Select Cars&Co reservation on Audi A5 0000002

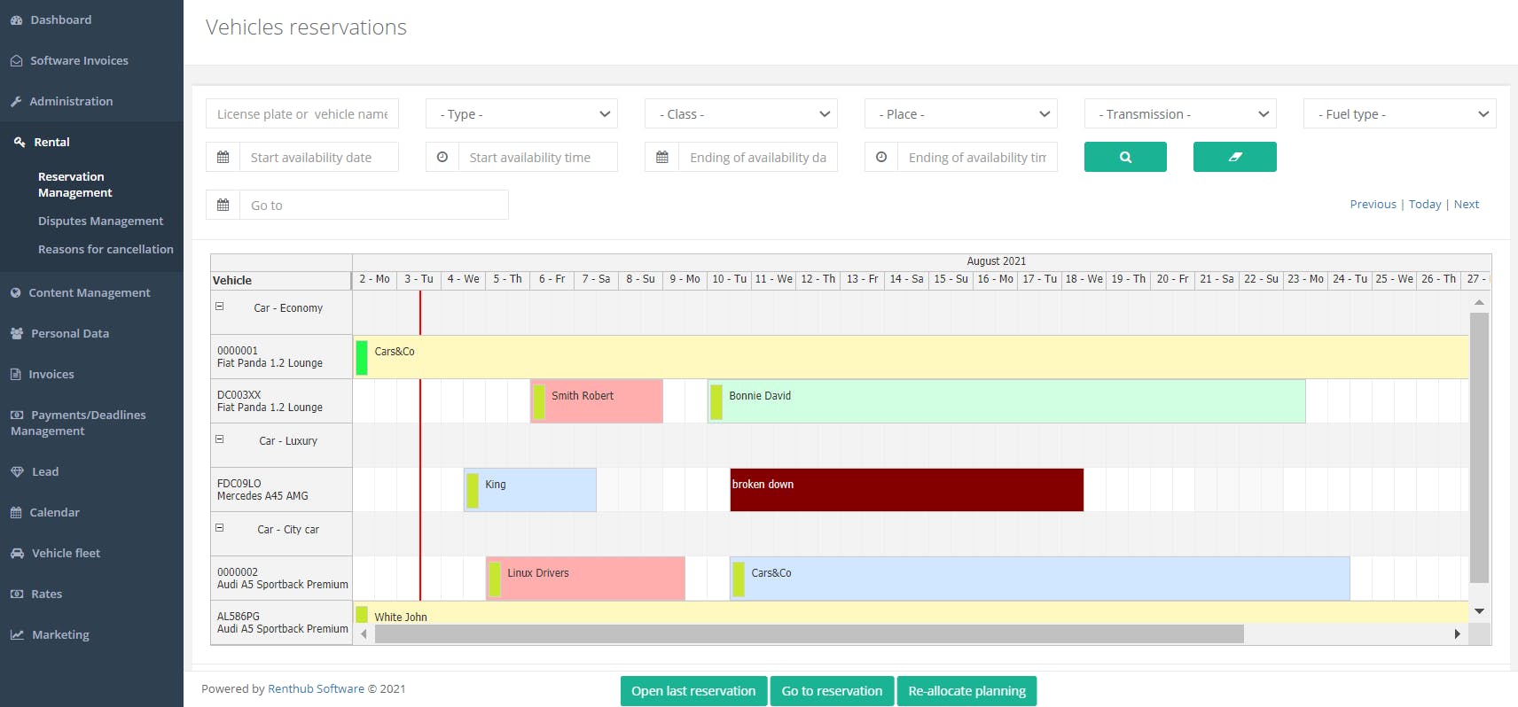coord(1040,579)
